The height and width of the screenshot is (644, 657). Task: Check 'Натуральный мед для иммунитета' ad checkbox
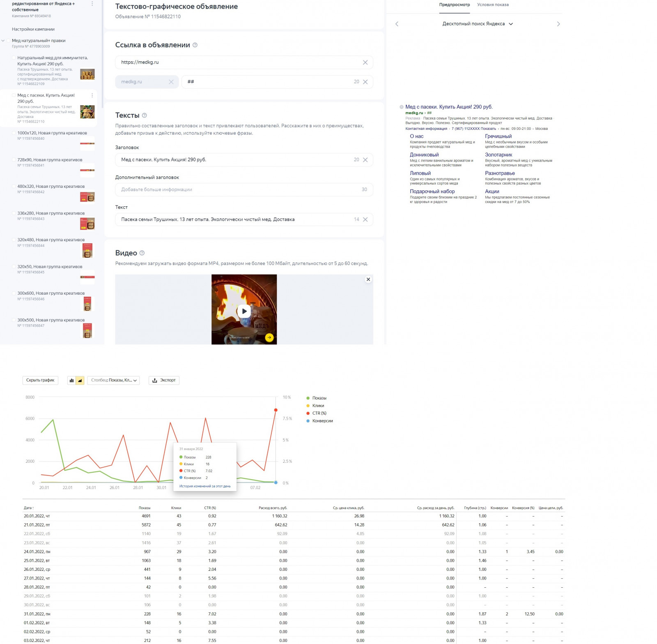pyautogui.click(x=14, y=58)
